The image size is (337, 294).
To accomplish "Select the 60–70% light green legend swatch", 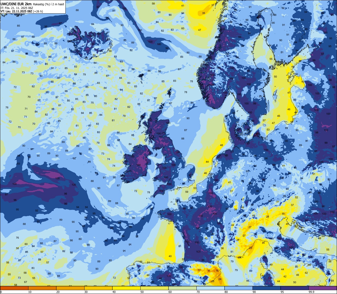I will 182,288.
